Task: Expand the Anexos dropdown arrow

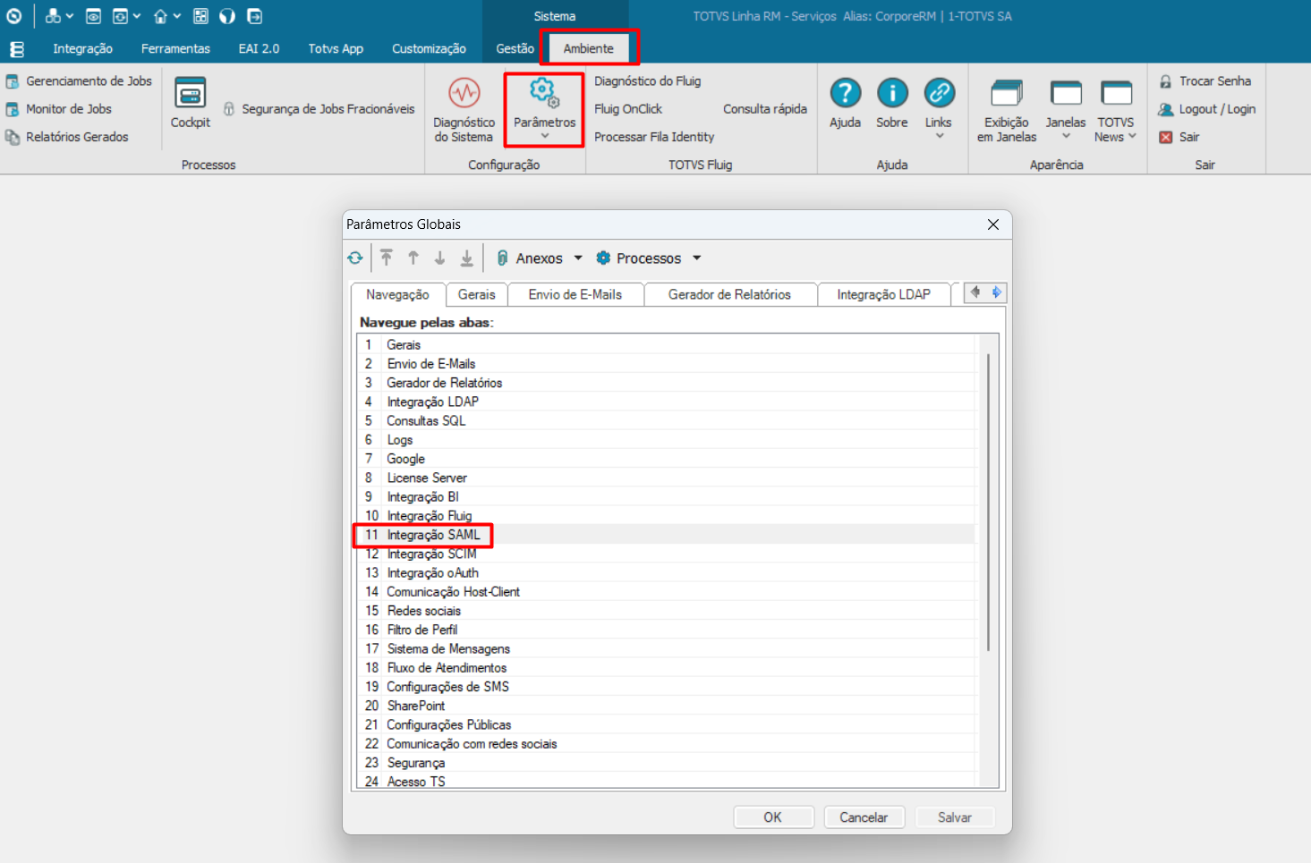Action: point(578,258)
